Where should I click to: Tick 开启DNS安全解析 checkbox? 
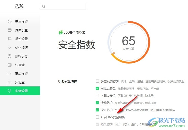[x=97, y=117]
